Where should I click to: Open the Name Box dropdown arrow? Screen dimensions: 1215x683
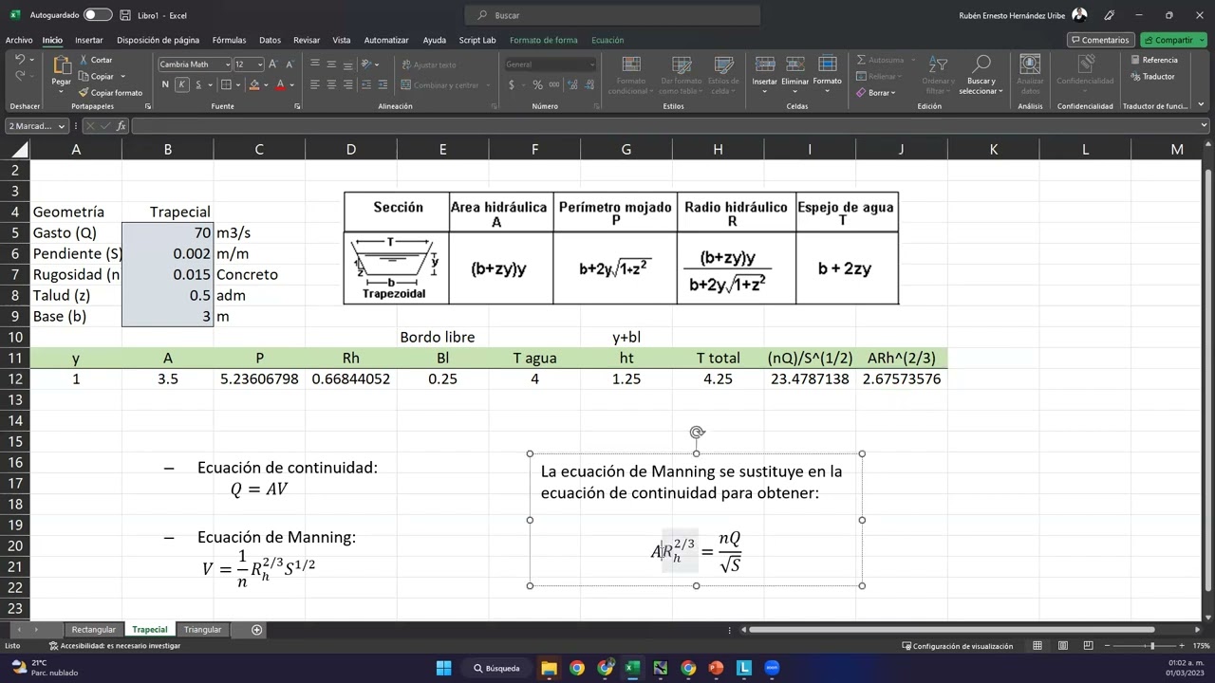click(x=62, y=126)
